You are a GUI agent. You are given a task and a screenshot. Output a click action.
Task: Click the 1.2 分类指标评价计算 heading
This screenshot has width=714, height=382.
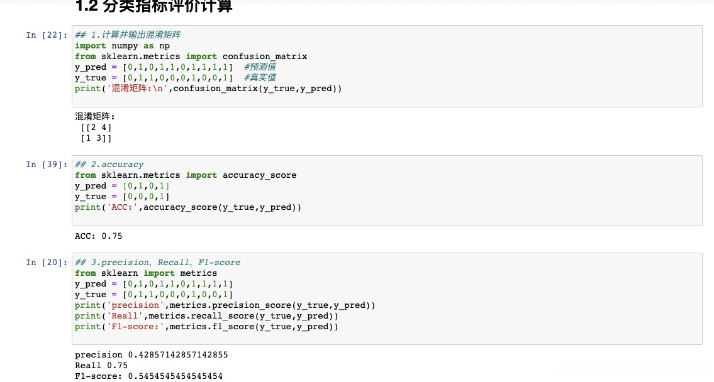(153, 6)
